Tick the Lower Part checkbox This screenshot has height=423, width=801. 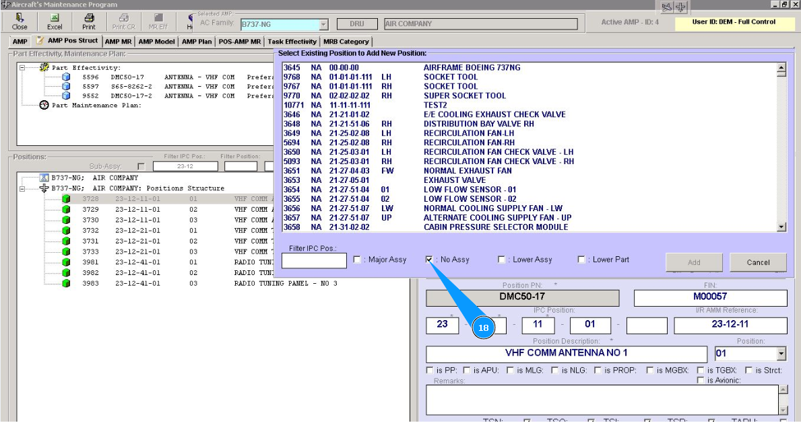581,260
